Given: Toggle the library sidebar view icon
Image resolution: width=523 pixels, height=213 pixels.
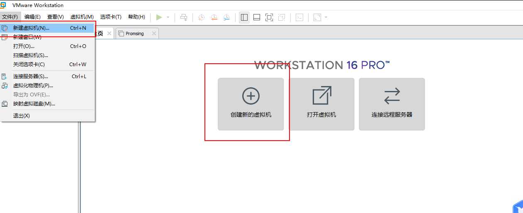Looking at the screenshot, I should click(244, 17).
